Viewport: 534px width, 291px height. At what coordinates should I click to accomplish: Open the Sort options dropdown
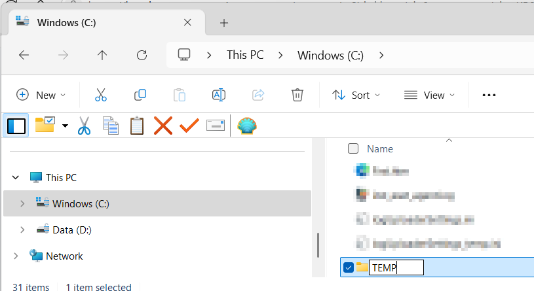tap(356, 95)
